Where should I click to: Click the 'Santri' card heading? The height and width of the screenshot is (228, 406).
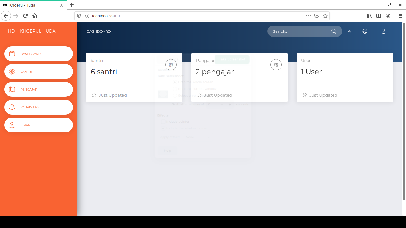[97, 61]
